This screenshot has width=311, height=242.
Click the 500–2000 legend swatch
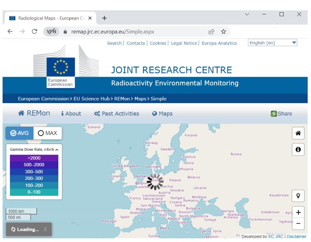[34, 165]
